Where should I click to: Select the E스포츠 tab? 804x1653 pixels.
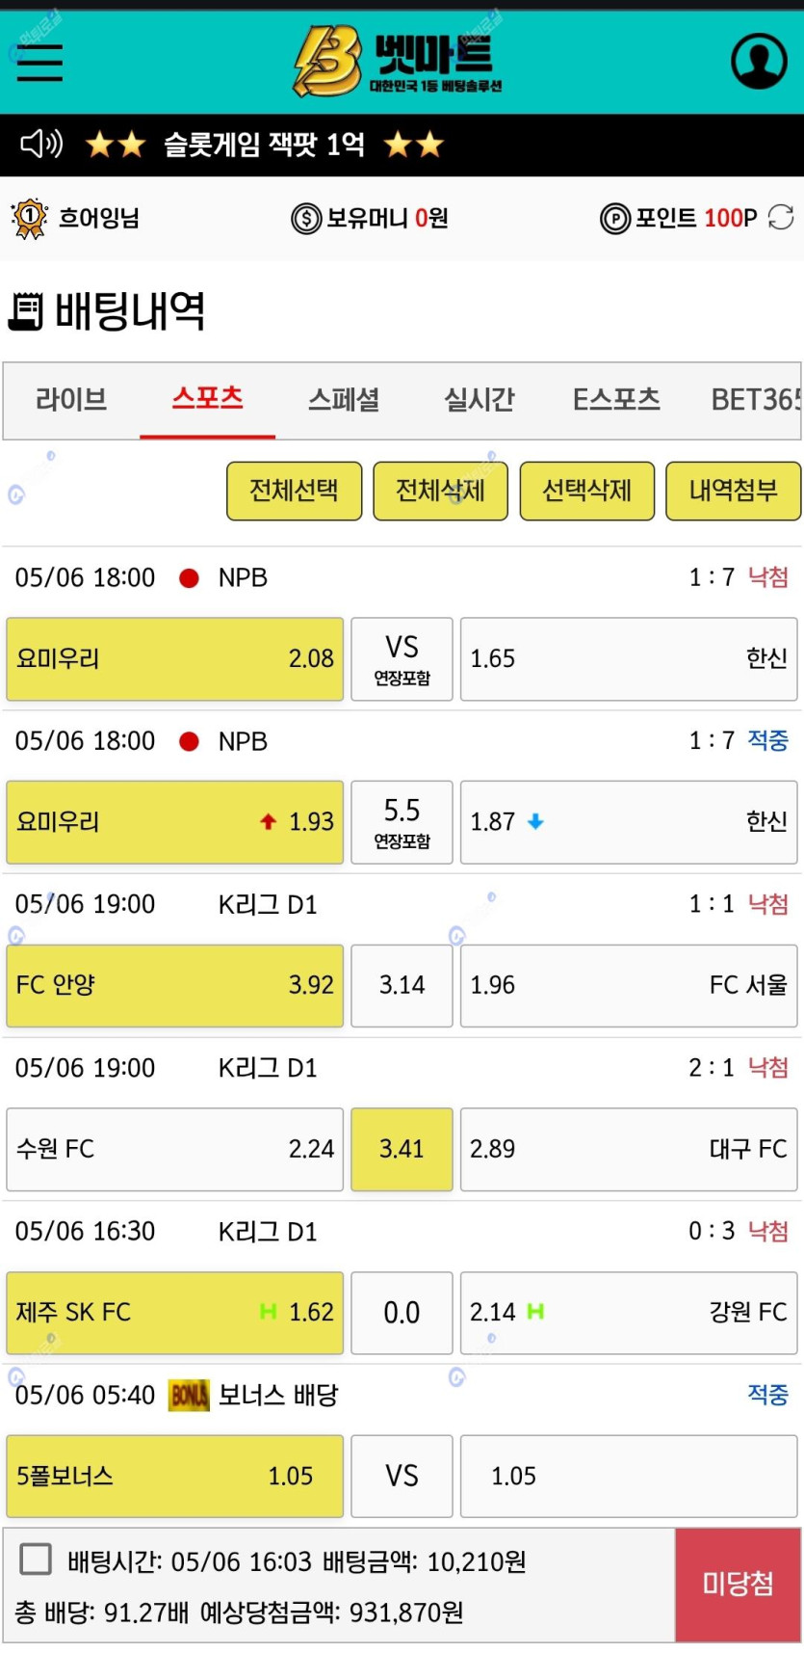(616, 399)
